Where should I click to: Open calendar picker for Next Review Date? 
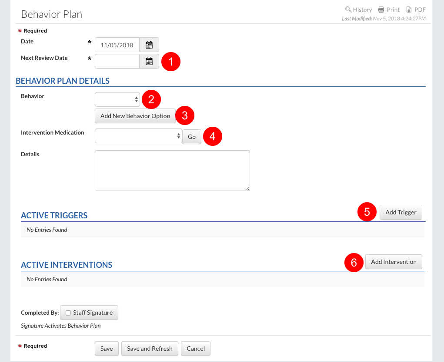click(x=149, y=61)
